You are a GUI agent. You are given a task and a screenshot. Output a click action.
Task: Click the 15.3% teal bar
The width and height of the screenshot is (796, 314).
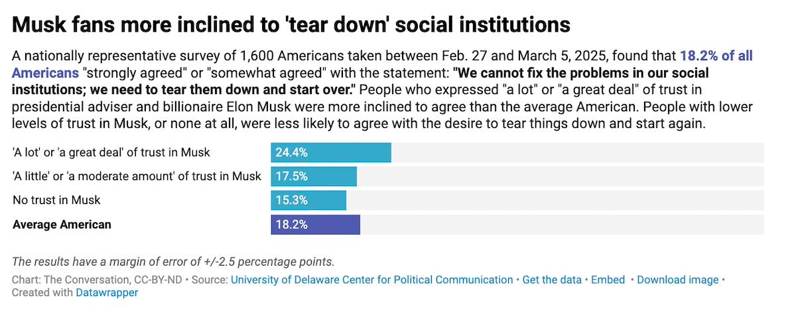point(308,200)
